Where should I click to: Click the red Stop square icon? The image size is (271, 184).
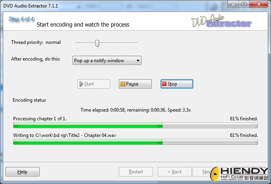pos(164,84)
